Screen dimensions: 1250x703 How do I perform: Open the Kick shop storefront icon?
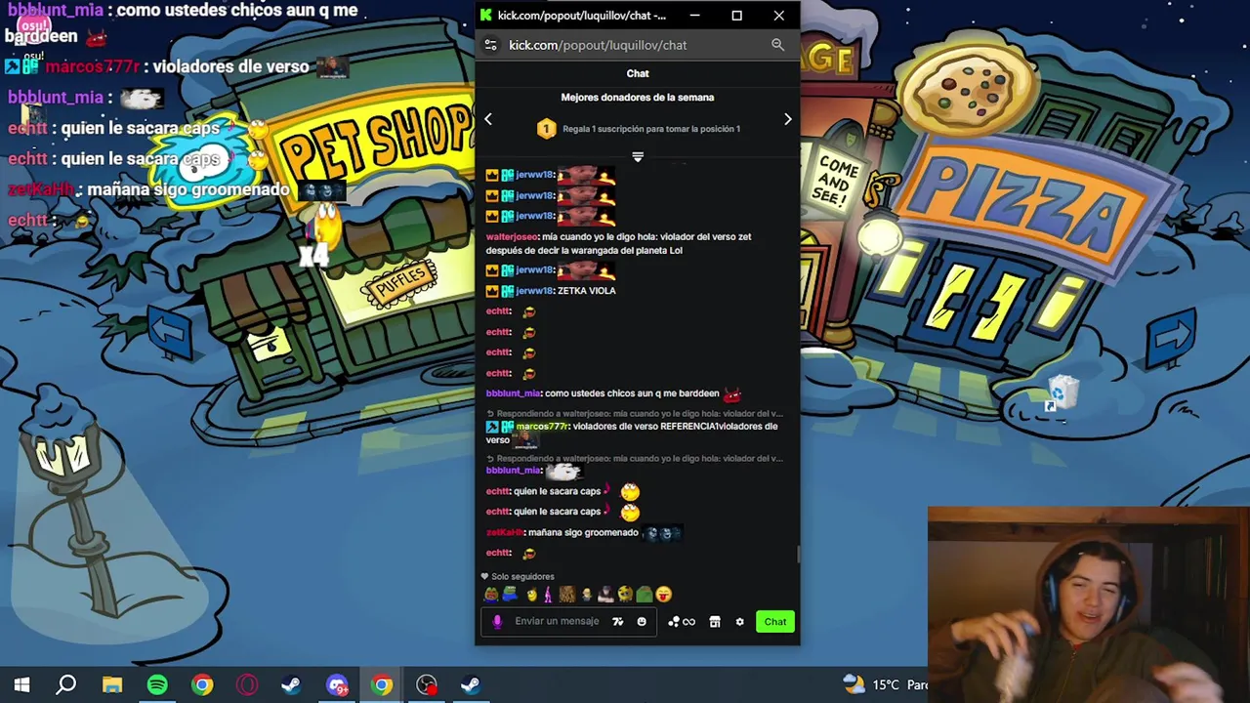(715, 621)
